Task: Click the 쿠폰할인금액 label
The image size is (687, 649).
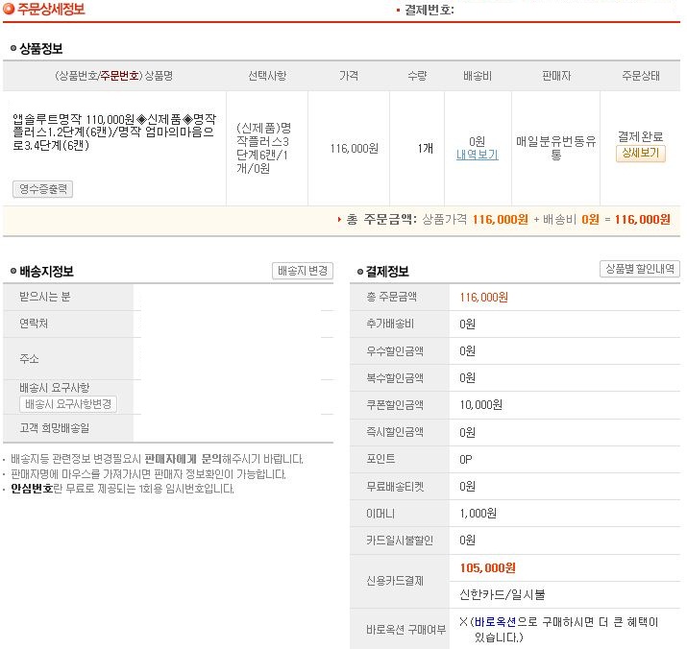Action: pyautogui.click(x=395, y=404)
